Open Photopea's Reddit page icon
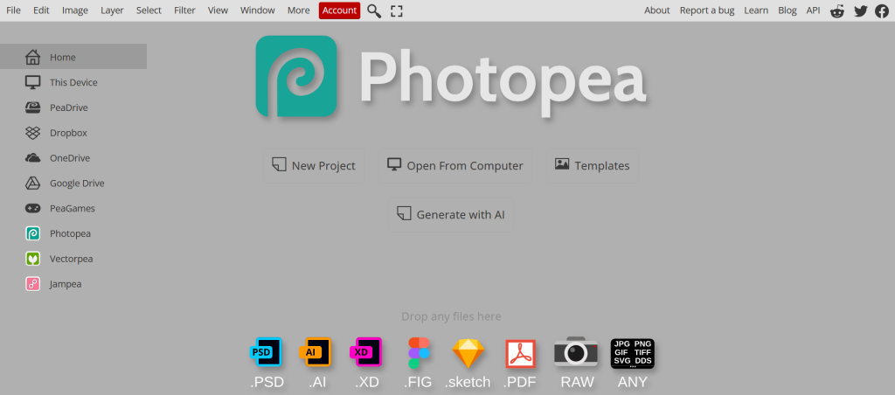Viewport: 895px width, 395px height. [837, 10]
